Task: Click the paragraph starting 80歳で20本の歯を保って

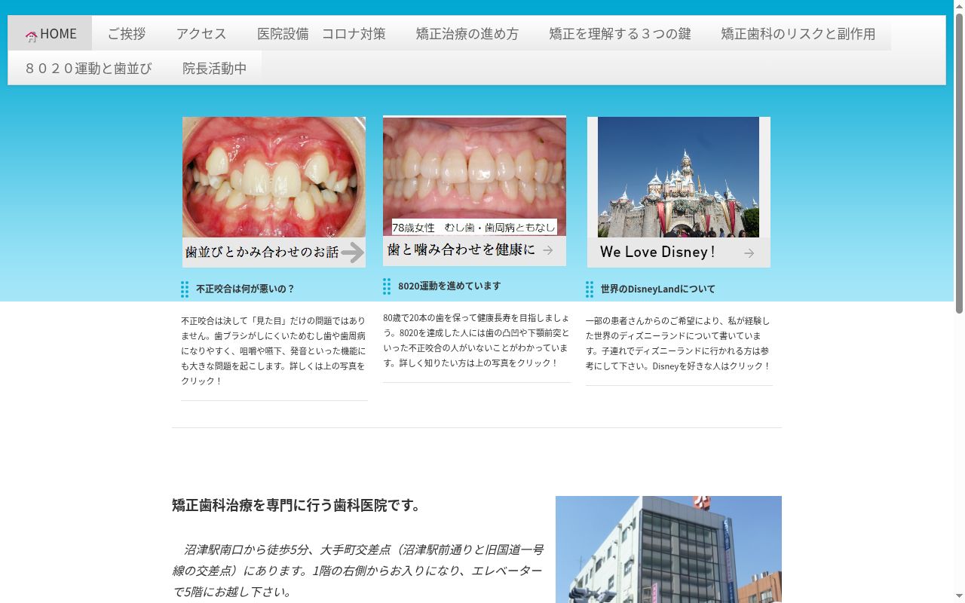Action: pyautogui.click(x=476, y=341)
